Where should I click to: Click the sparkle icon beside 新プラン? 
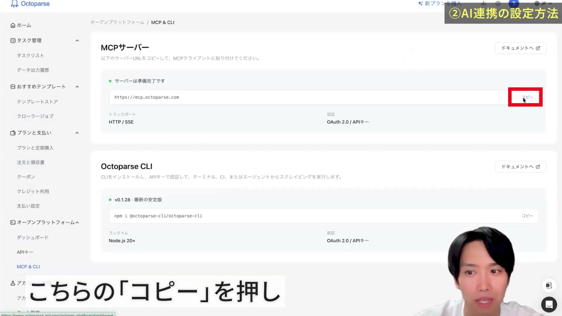click(x=420, y=4)
